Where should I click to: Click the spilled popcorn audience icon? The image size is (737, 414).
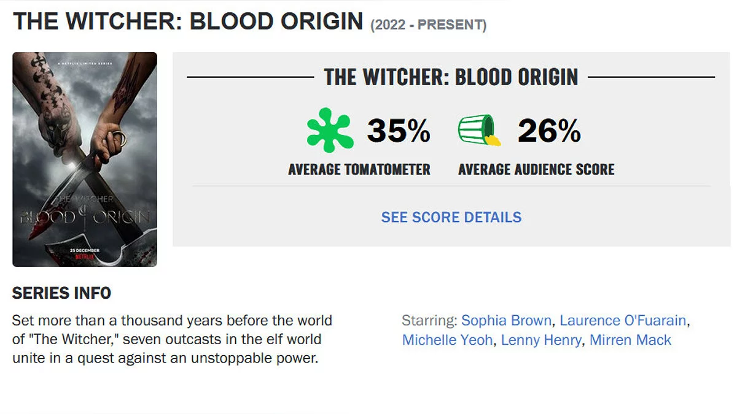point(479,130)
